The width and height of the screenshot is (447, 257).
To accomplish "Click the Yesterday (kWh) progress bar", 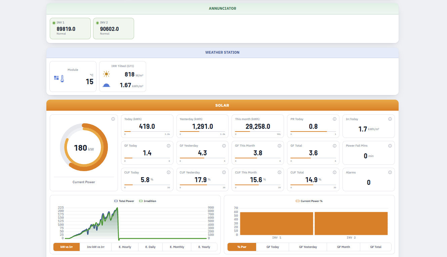I will tap(202, 132).
